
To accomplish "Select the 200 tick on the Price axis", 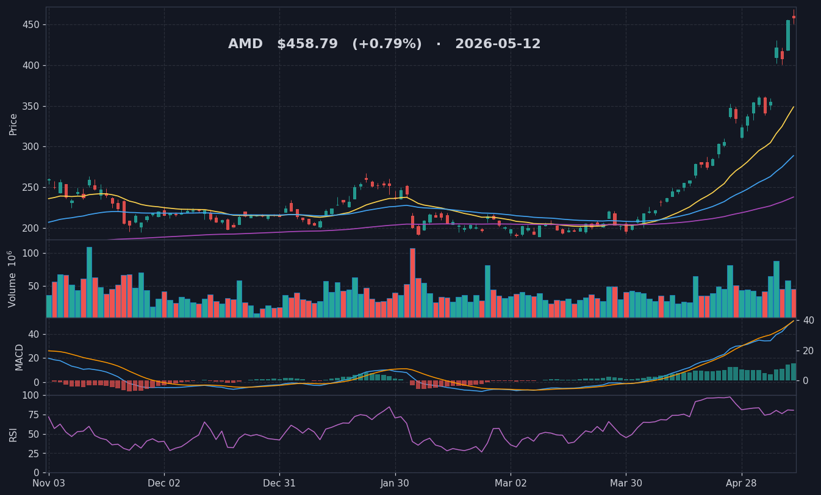I will tap(32, 228).
